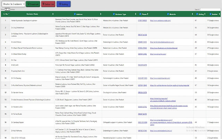Screen dimensions: 222x139
Task: Click Phone column sort arrows
Action: pyautogui.click(x=147, y=14)
